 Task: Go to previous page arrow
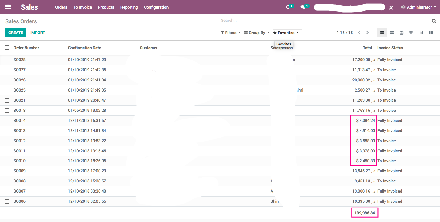359,33
